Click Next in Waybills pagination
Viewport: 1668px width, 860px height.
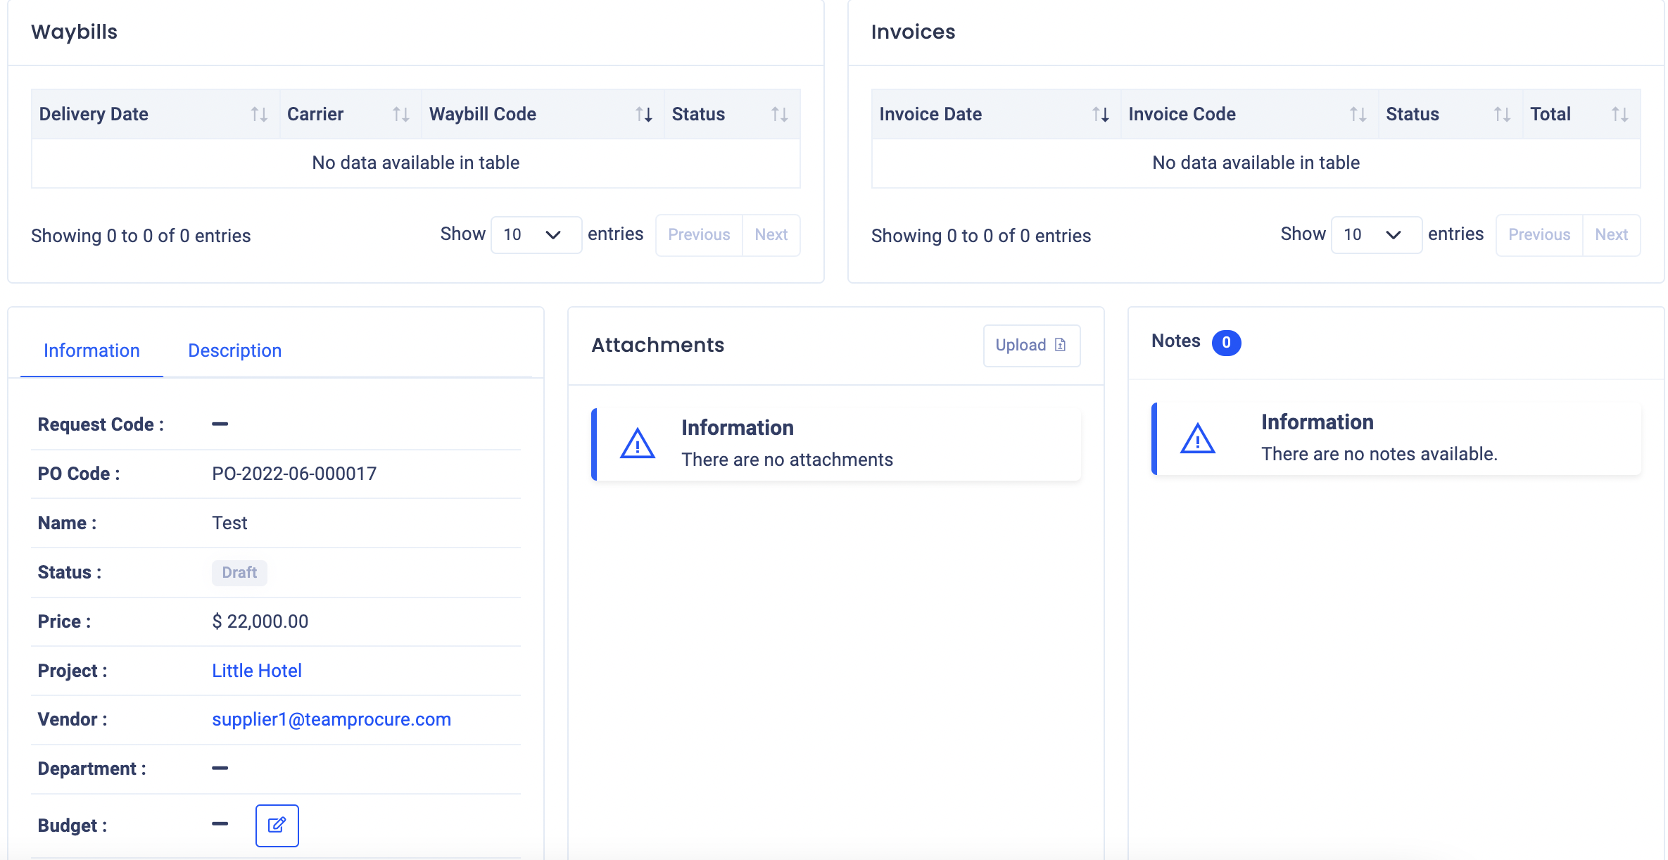[771, 234]
